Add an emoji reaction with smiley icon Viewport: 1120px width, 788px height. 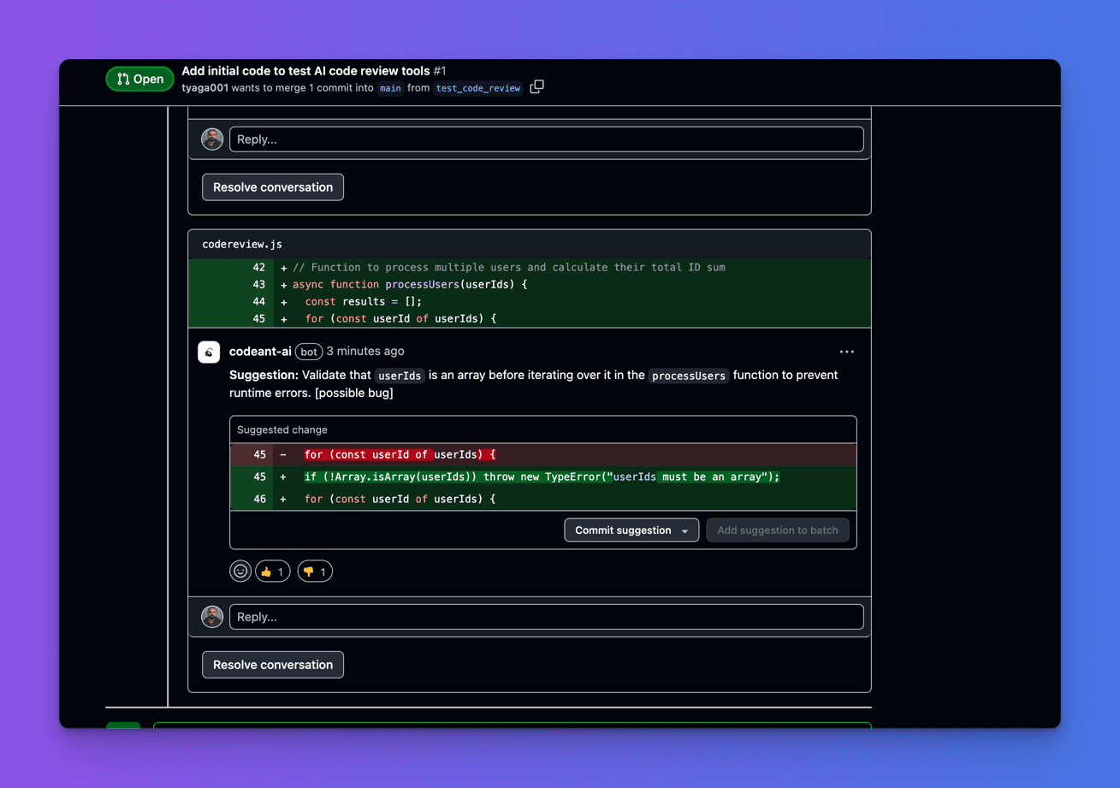(x=240, y=572)
